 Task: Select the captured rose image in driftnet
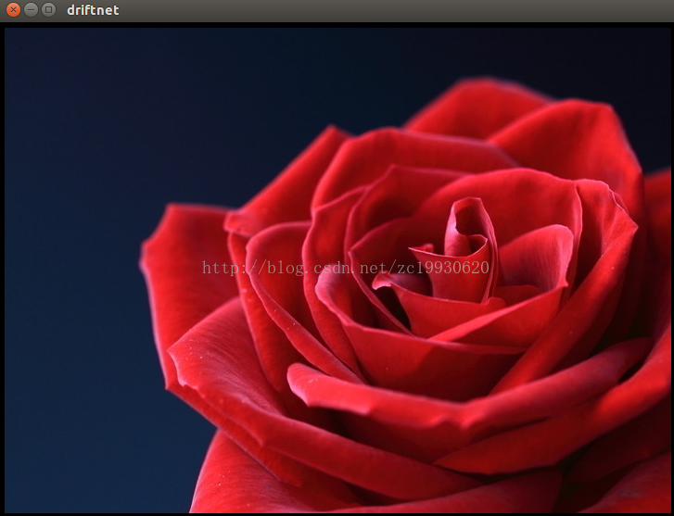[x=337, y=271]
